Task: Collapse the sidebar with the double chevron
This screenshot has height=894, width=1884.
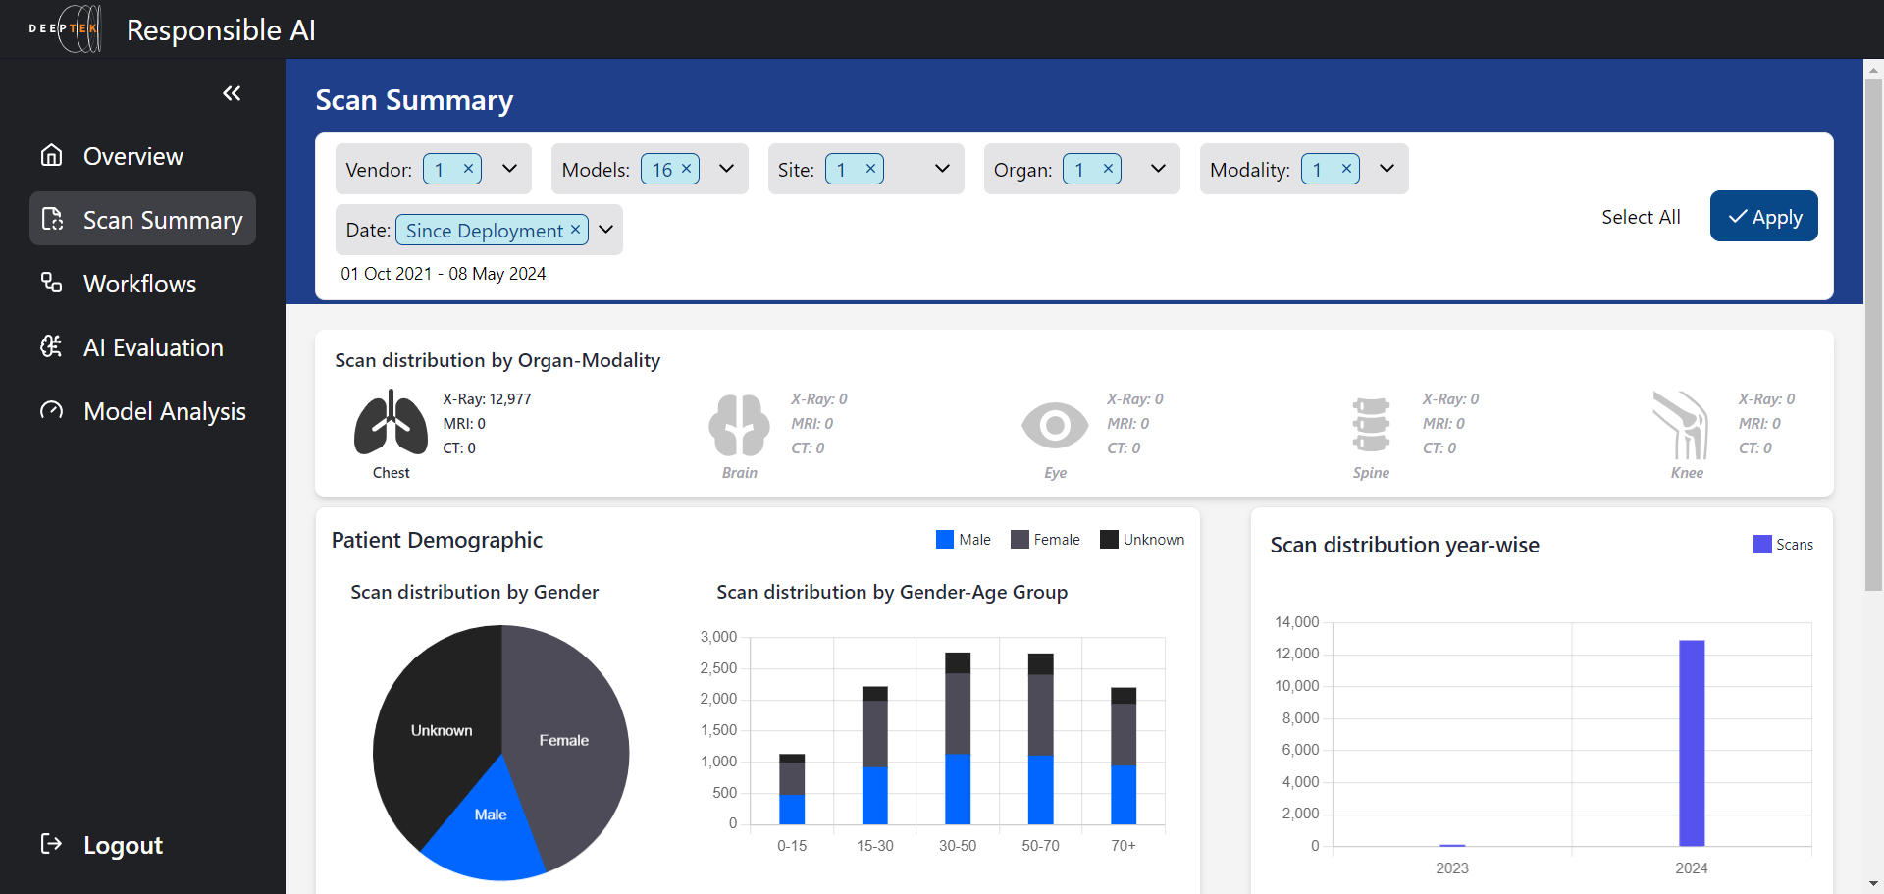Action: [x=233, y=93]
